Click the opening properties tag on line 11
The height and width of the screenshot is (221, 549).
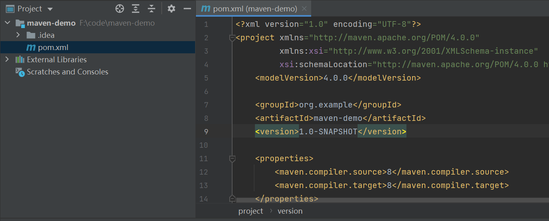tap(284, 158)
